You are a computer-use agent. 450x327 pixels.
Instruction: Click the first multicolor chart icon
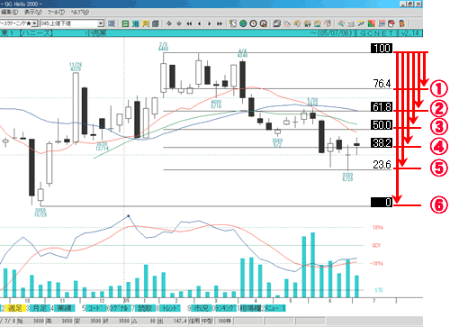point(297,23)
